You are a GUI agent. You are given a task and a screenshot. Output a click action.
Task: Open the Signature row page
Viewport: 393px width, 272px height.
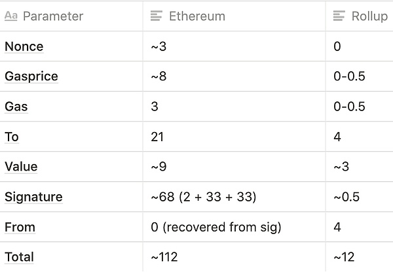coord(33,197)
